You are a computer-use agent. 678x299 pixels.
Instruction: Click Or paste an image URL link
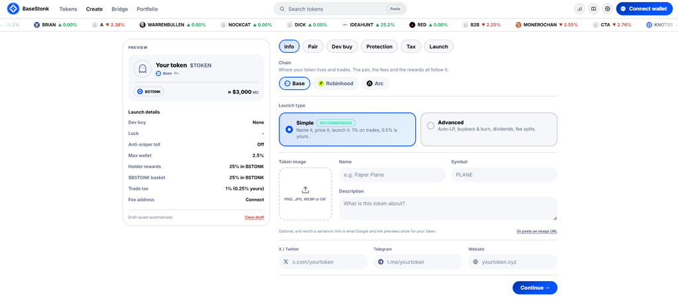tap(537, 231)
